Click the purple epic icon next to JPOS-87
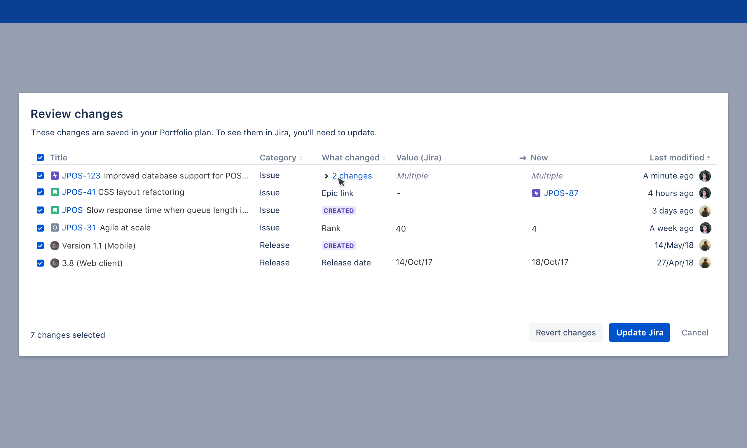The image size is (747, 448). click(536, 193)
